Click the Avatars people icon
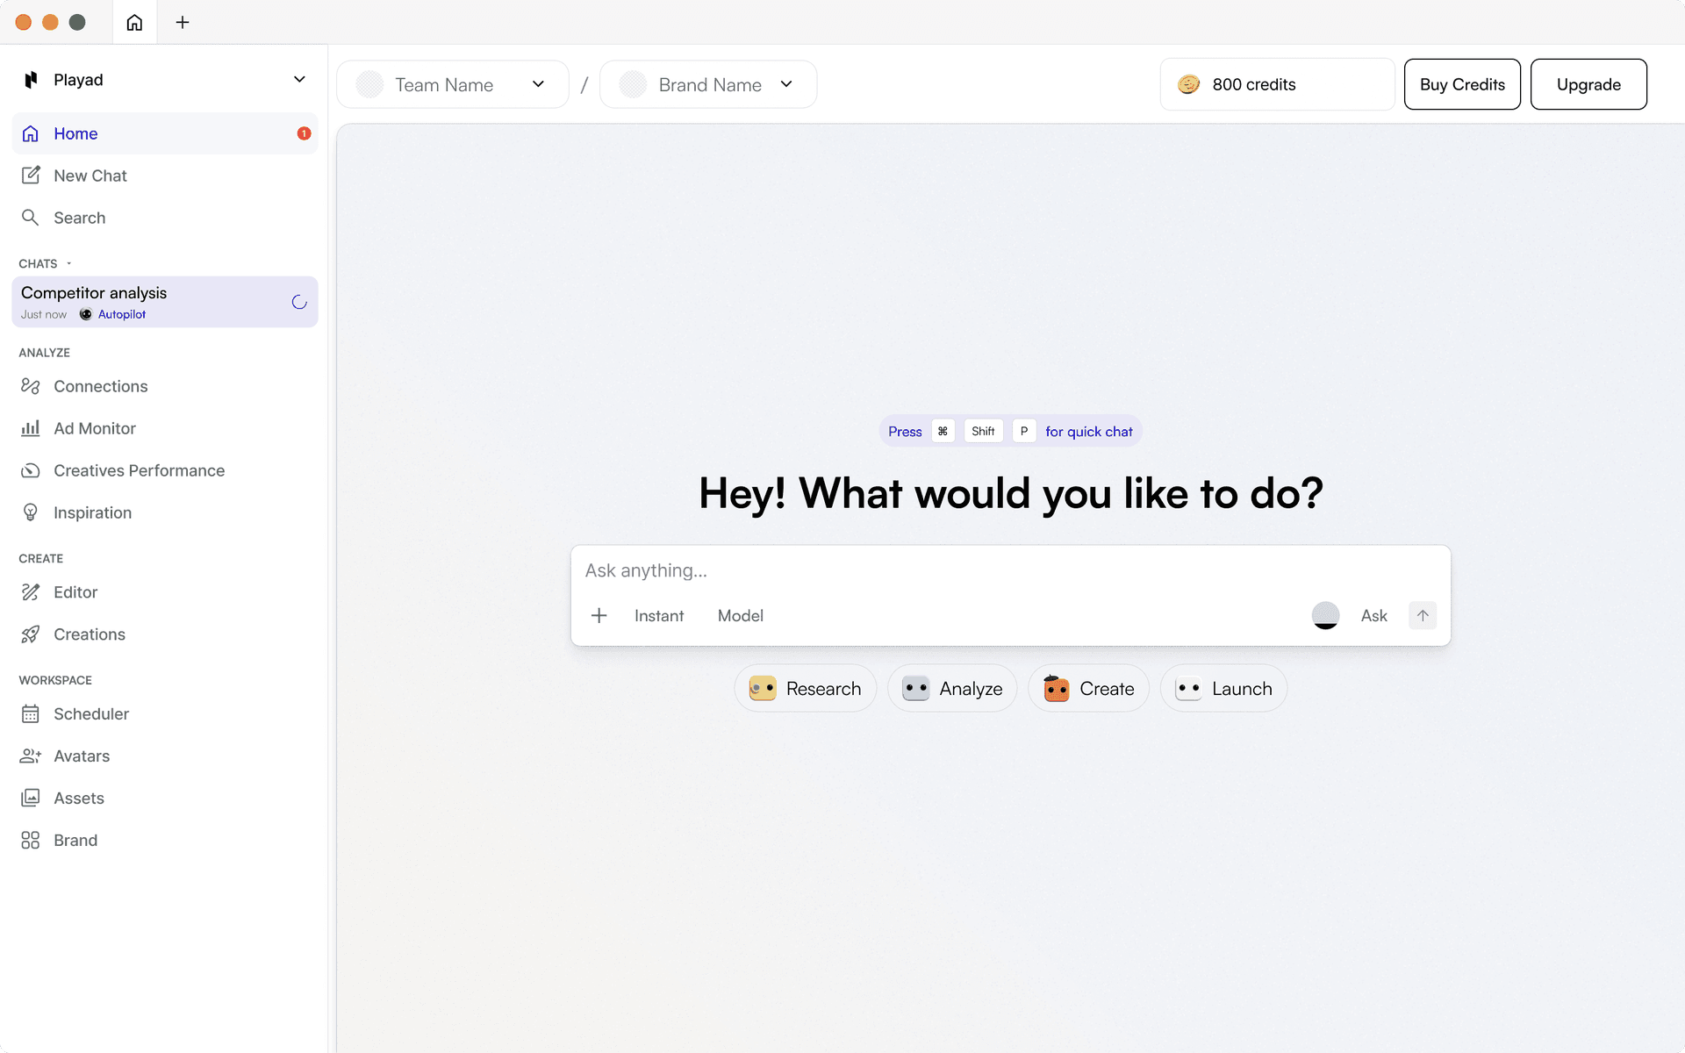 31,756
